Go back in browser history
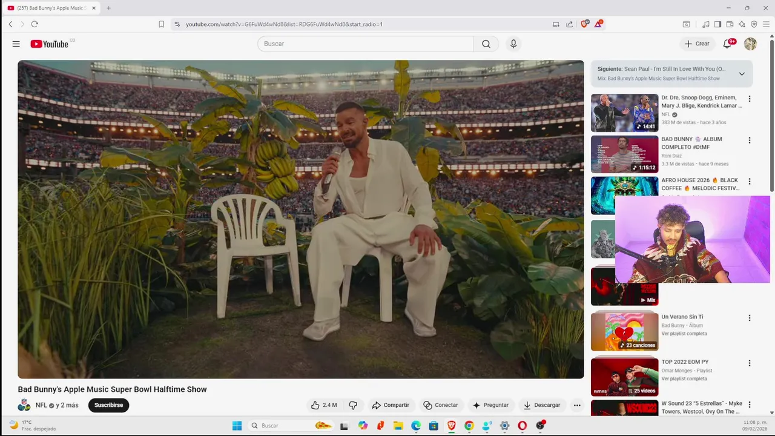The height and width of the screenshot is (436, 775). point(10,24)
